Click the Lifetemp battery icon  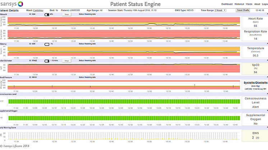pyautogui.click(x=47, y=44)
